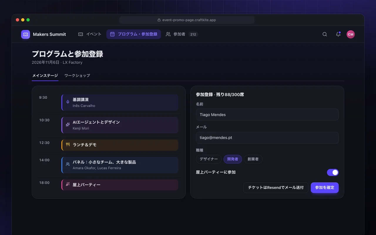Screen dimensions: 376x235
Task: Open the AIエージェントとデザイン session title
Action: [96, 122]
